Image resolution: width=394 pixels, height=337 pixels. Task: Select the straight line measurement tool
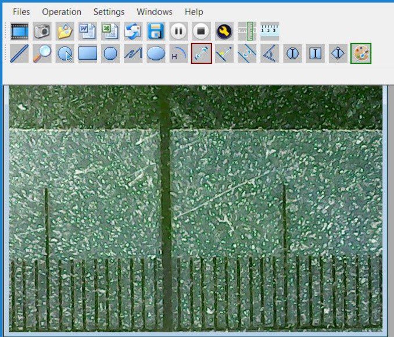click(x=19, y=54)
